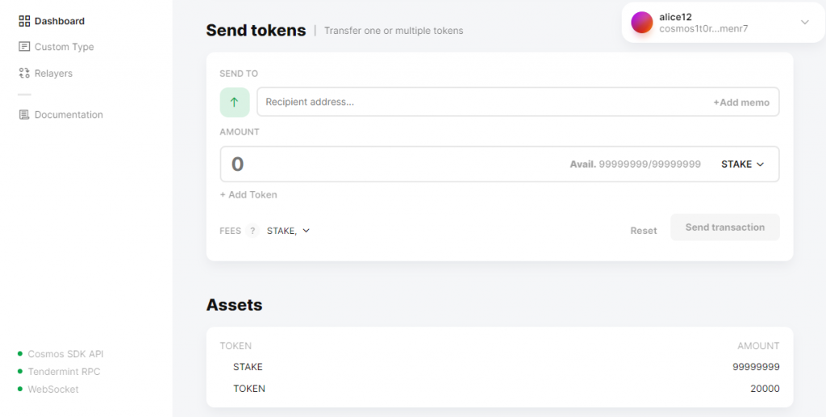Click the + Add Token link
826x417 pixels.
tap(248, 194)
